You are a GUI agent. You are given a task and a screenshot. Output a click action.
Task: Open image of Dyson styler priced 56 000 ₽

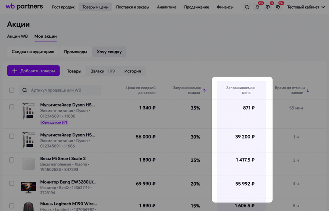tap(28, 140)
